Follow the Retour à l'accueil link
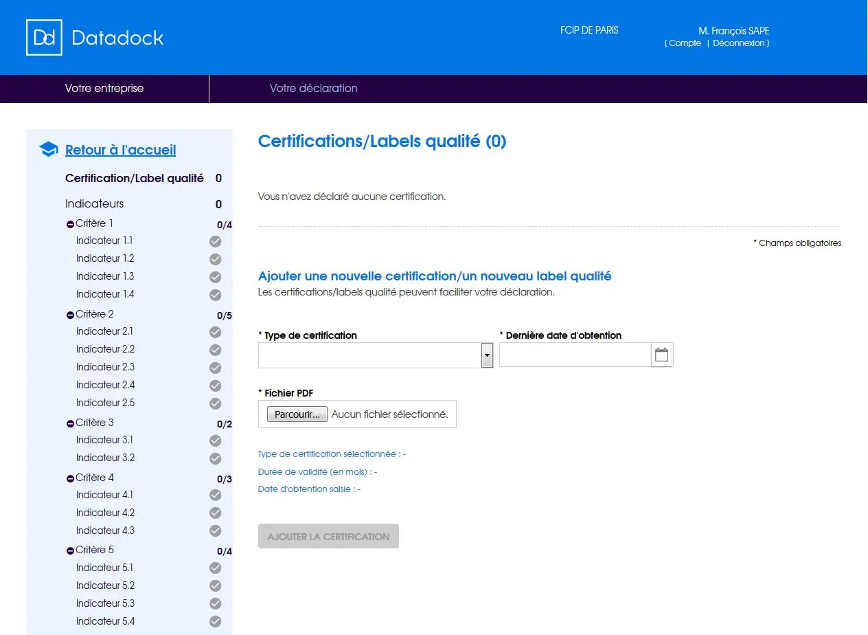This screenshot has height=635, width=868. [x=120, y=150]
